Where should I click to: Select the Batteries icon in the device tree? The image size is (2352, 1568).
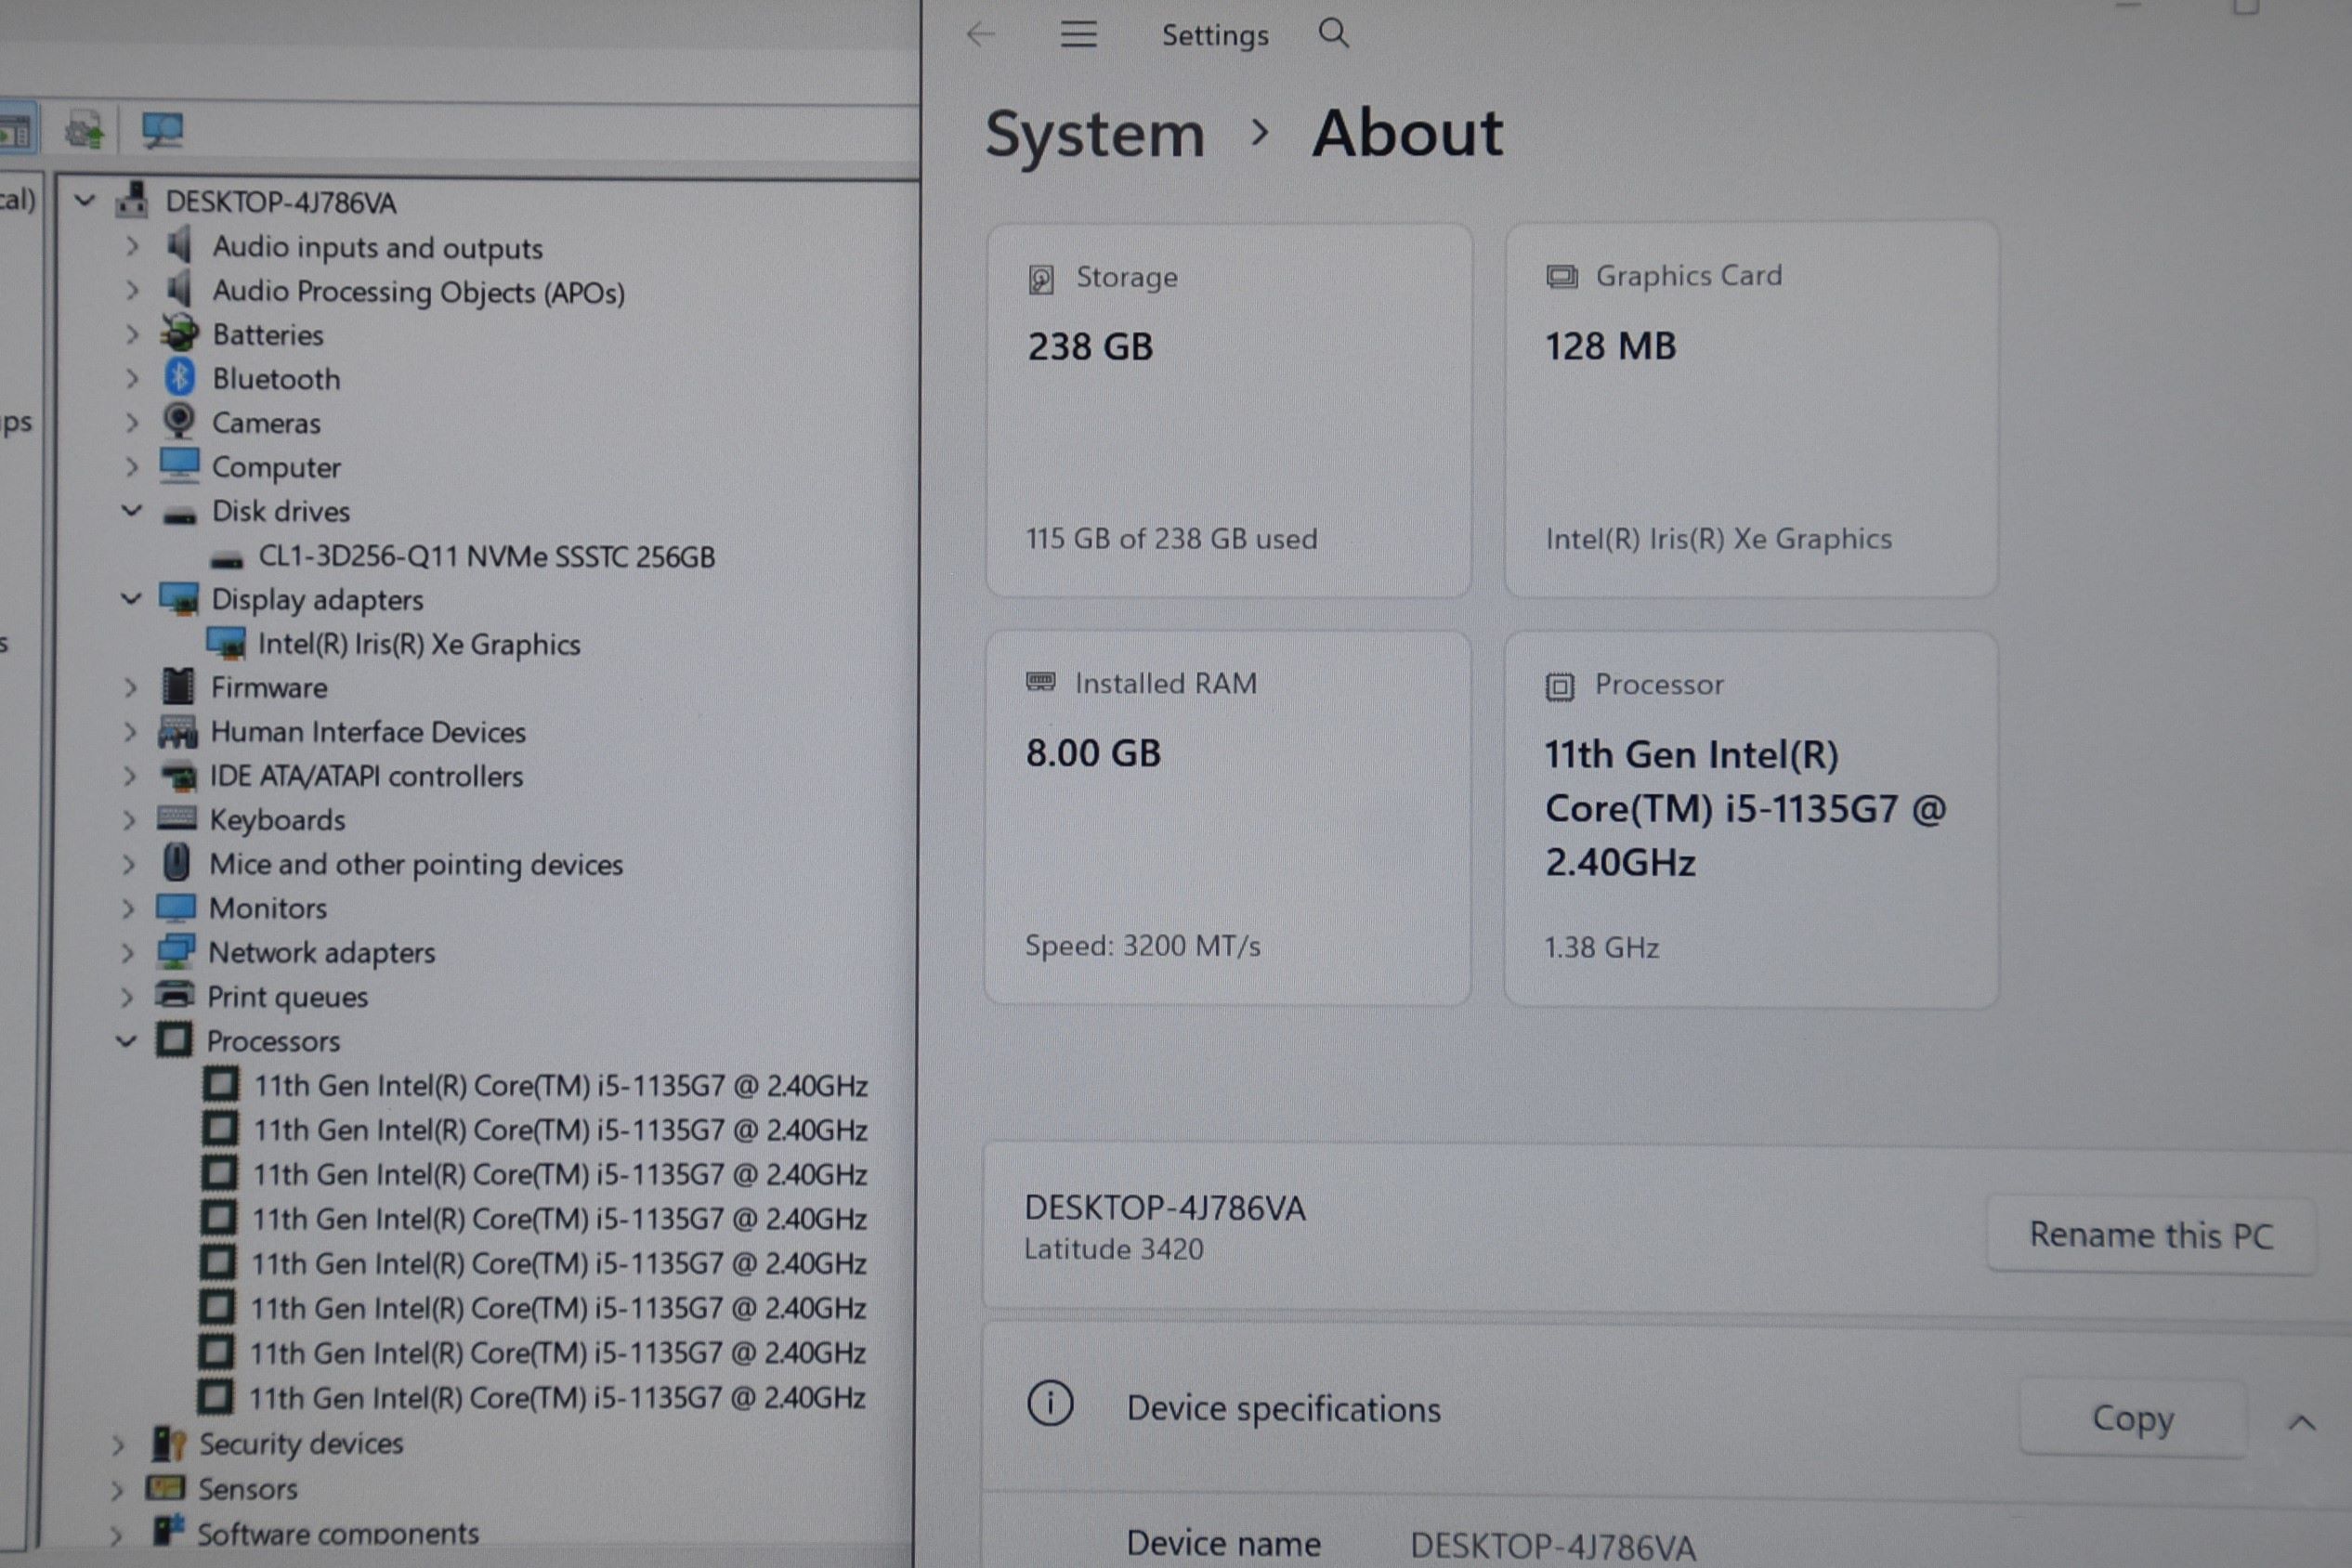point(180,333)
